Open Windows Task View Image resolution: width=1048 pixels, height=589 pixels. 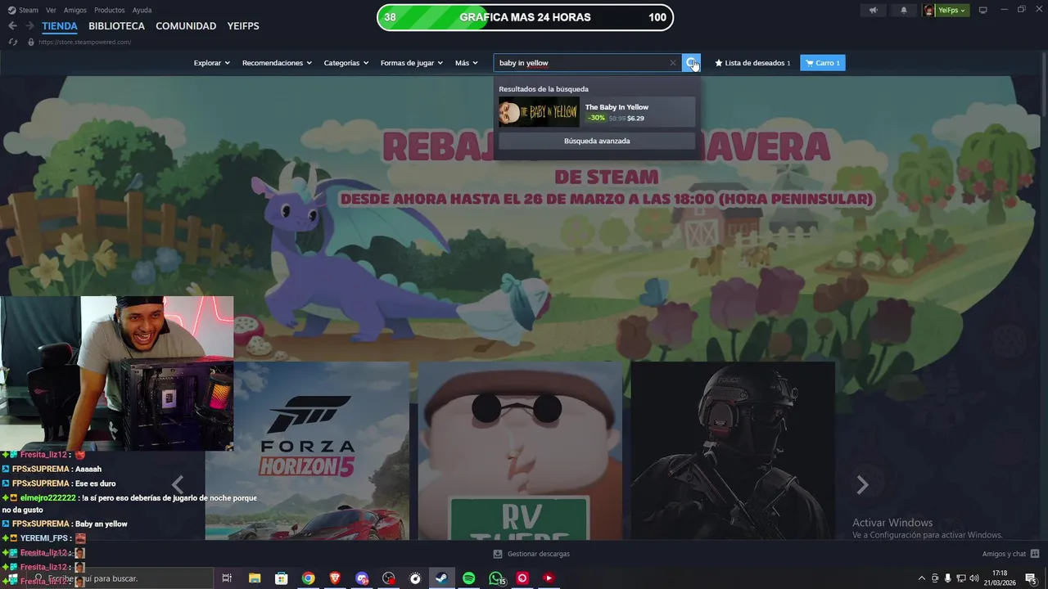(227, 578)
